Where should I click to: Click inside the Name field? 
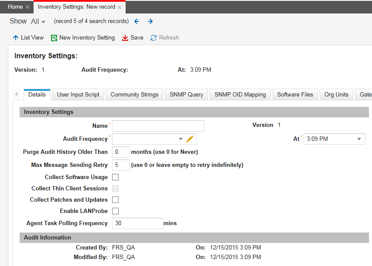(x=158, y=126)
